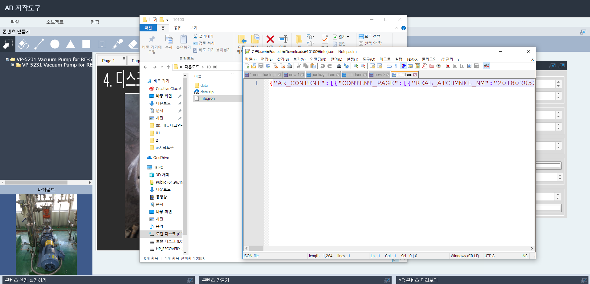590x284 pixels.
Task: Collapse the Explorer ribbon with the chevron
Action: (x=397, y=28)
